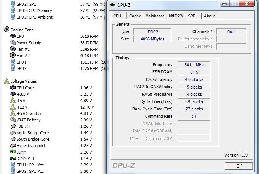Click the Cooling Fans section fan icon
The height and width of the screenshot is (174, 259).
point(6,30)
